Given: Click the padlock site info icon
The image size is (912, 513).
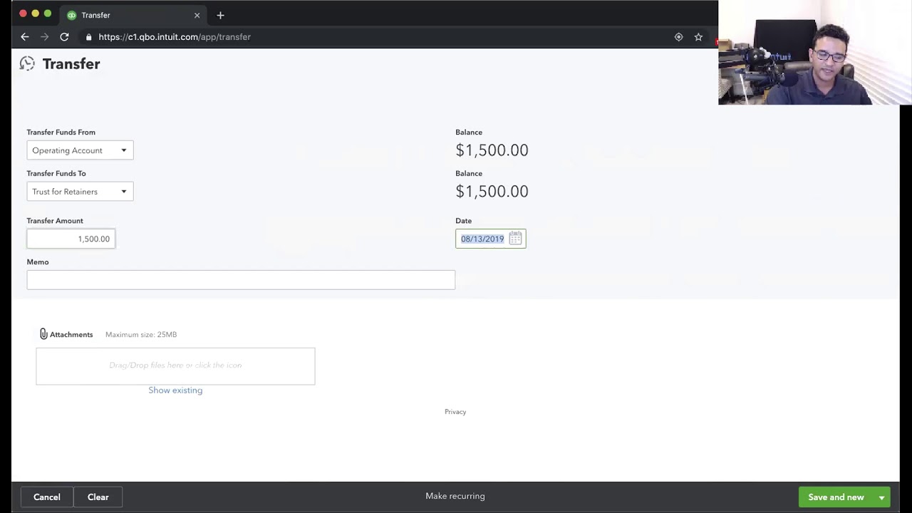Looking at the screenshot, I should (x=88, y=36).
